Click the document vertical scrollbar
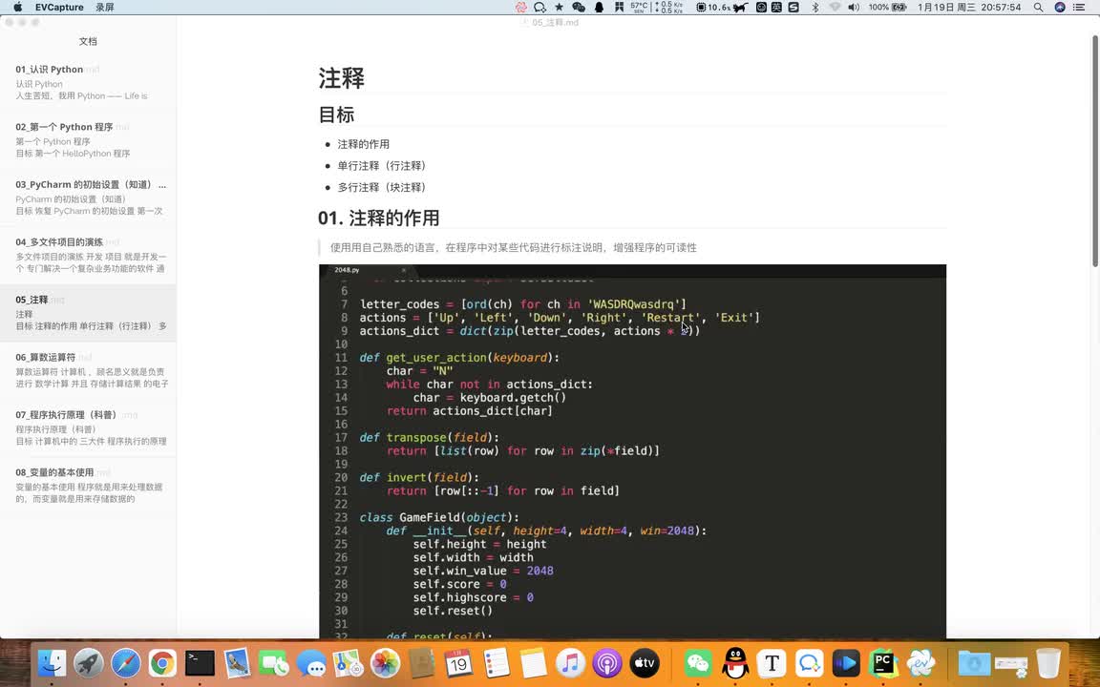Viewport: 1100px width, 687px height. (x=1094, y=151)
